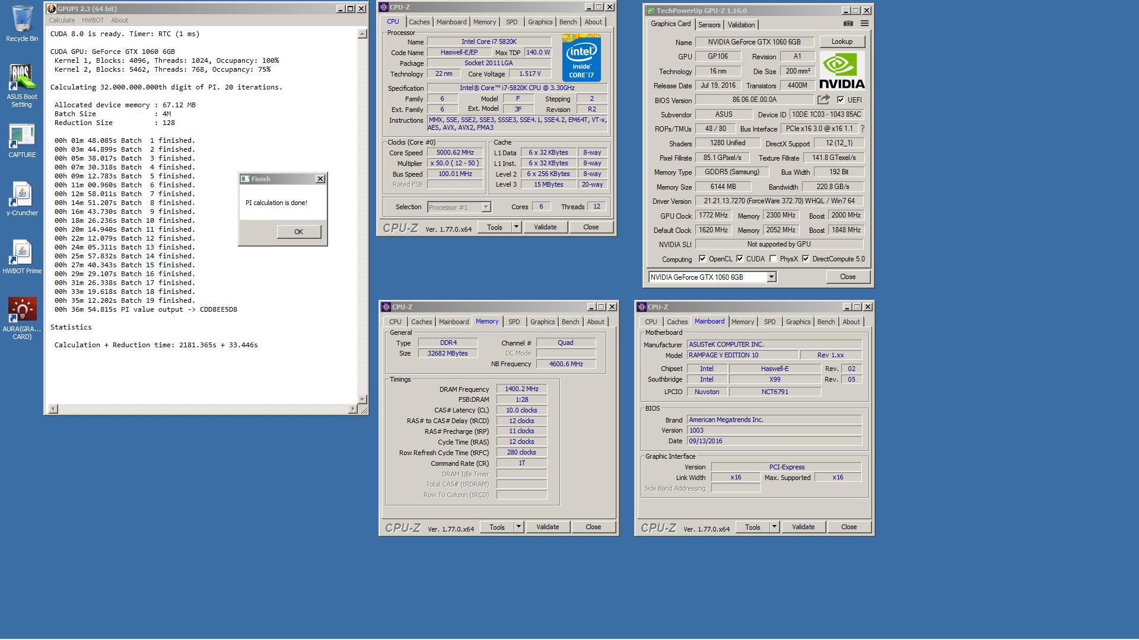Open the About menu in GPUPI

coord(120,20)
